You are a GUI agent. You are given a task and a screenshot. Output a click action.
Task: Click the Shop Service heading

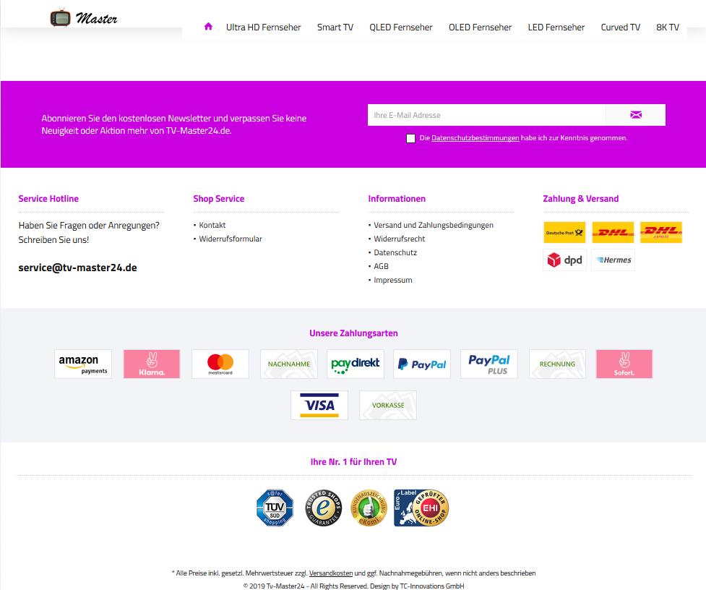[219, 199]
